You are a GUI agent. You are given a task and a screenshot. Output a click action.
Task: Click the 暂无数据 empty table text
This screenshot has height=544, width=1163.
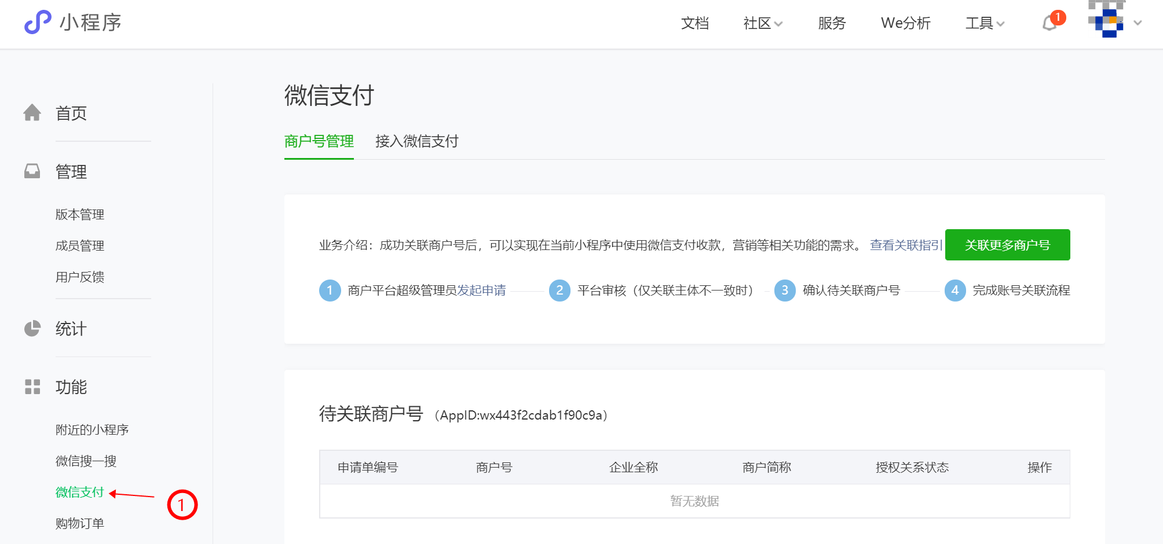(x=694, y=501)
